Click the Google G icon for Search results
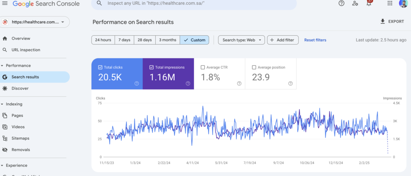411x176 pixels. [x=4, y=77]
